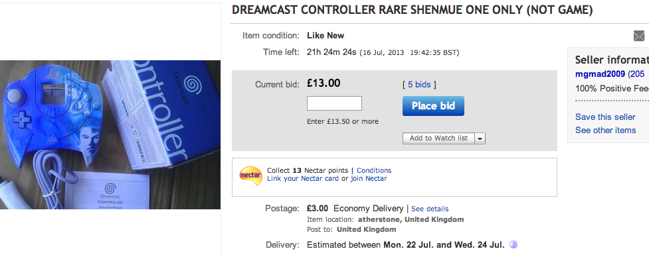Viewport: 649px width, 257px height.
Task: Open postage See details link
Action: coord(430,209)
